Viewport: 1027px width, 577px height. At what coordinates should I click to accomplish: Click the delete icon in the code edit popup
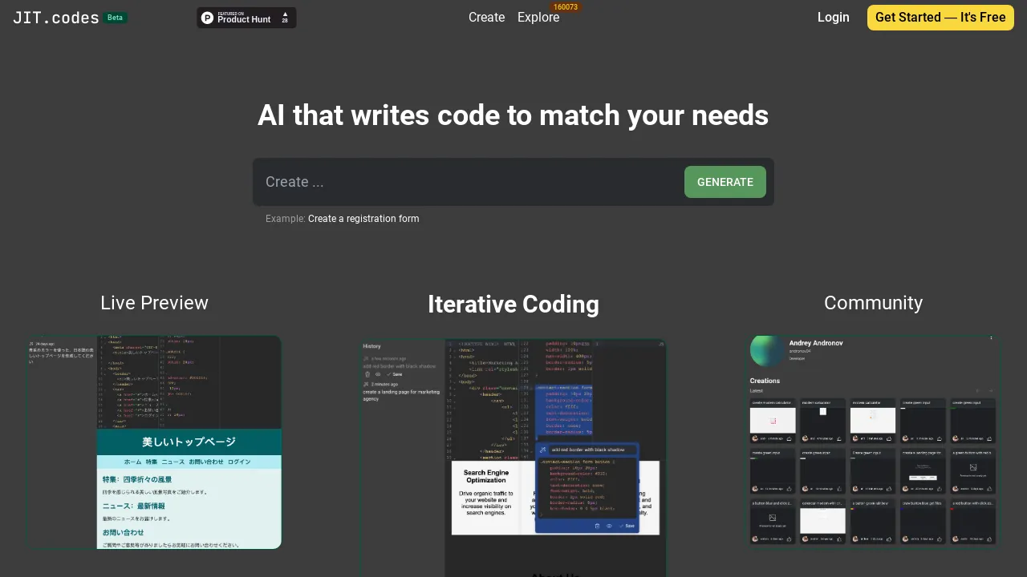(x=598, y=526)
